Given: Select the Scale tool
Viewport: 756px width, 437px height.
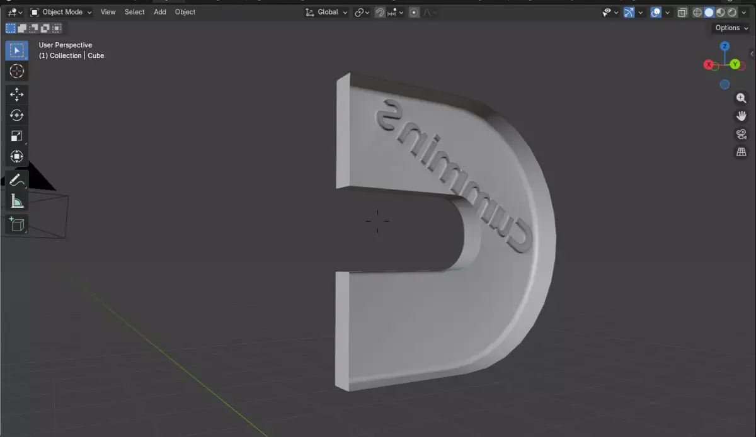Looking at the screenshot, I should tap(17, 136).
